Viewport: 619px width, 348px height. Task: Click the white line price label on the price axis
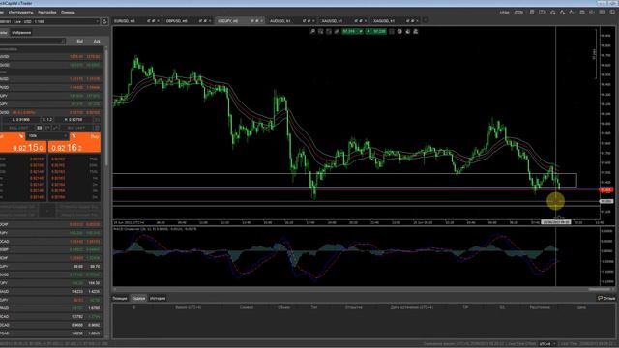(606, 202)
